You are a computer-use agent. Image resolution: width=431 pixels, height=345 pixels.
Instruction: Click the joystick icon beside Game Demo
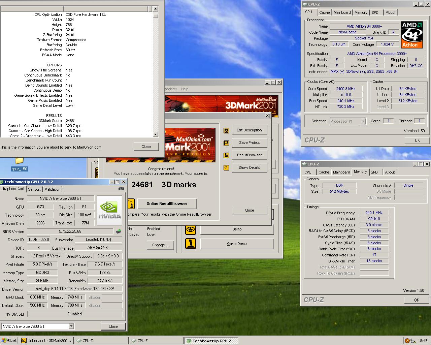click(191, 244)
